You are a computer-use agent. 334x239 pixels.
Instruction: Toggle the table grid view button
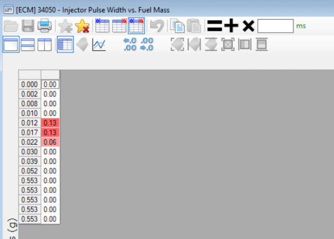65,45
